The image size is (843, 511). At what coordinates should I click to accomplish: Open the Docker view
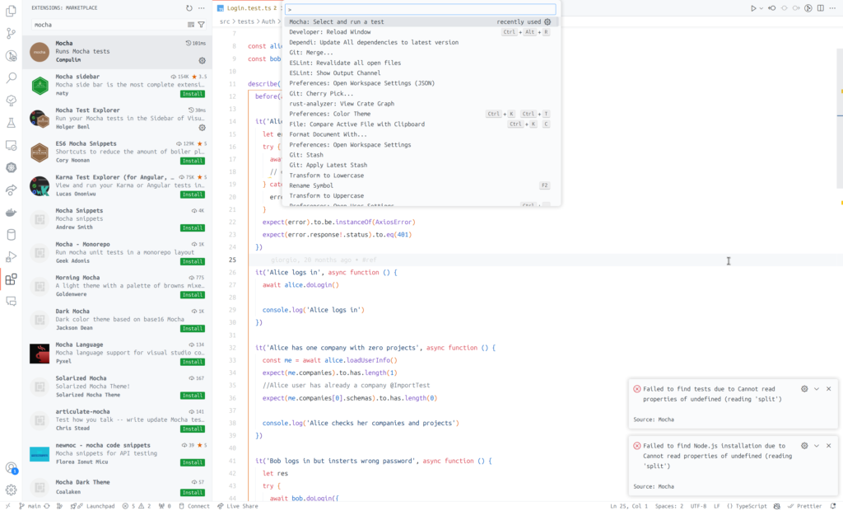point(12,212)
